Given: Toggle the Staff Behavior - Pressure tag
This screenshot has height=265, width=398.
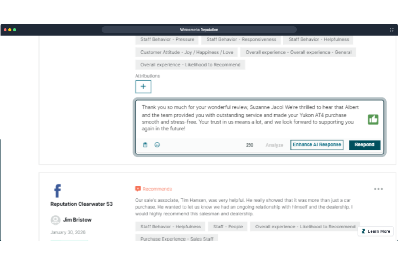Looking at the screenshot, I should tap(167, 39).
